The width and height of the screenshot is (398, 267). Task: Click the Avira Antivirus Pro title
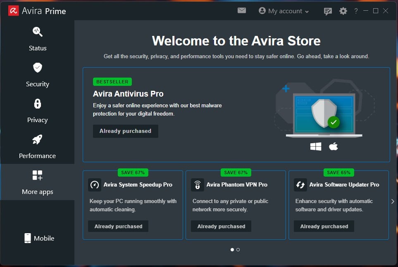click(128, 94)
